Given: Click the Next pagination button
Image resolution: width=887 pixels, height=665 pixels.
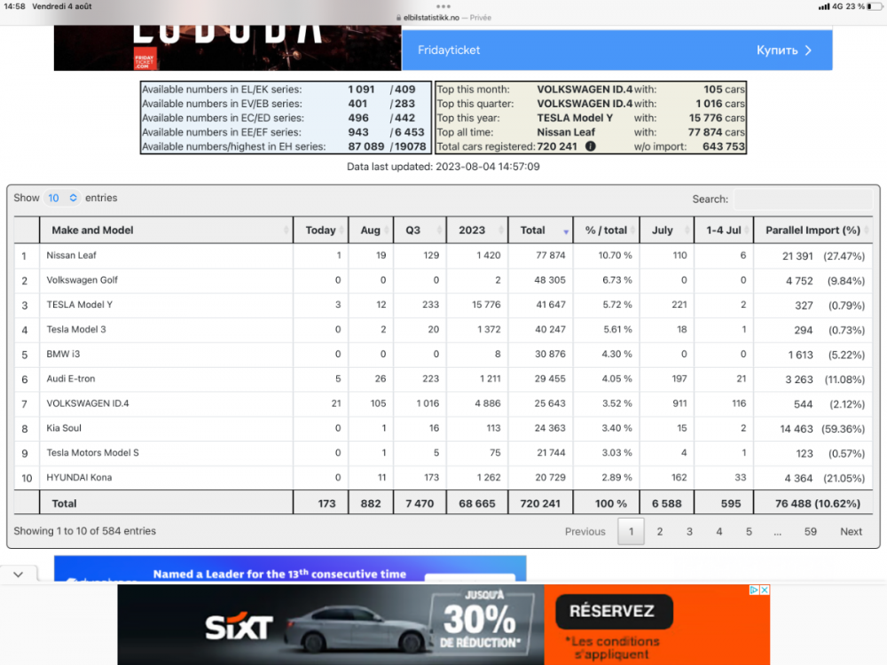Looking at the screenshot, I should pyautogui.click(x=851, y=531).
